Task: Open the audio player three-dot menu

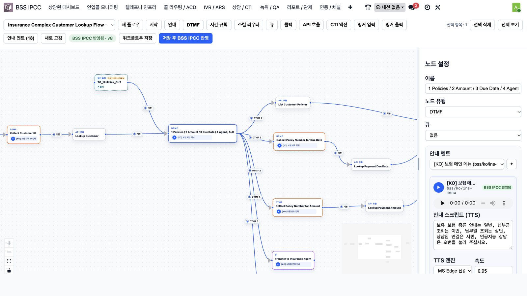Action: click(504, 203)
